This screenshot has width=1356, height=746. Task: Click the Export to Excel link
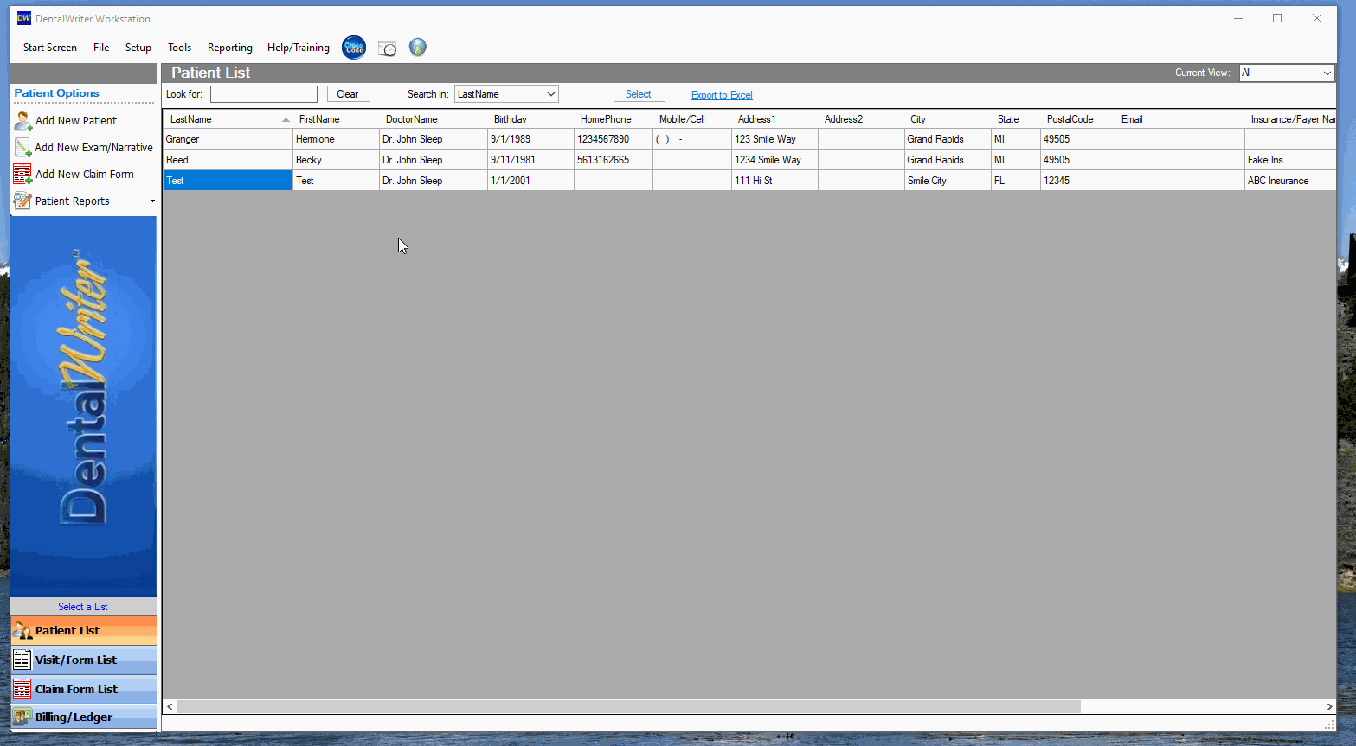coord(722,95)
